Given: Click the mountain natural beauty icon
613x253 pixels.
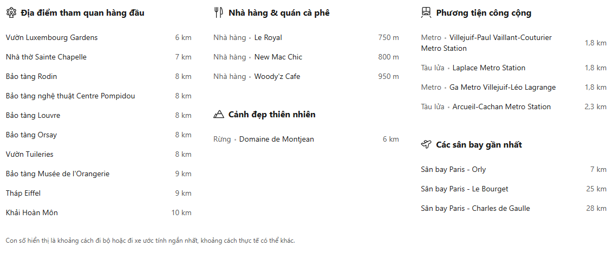Looking at the screenshot, I should pos(218,115).
